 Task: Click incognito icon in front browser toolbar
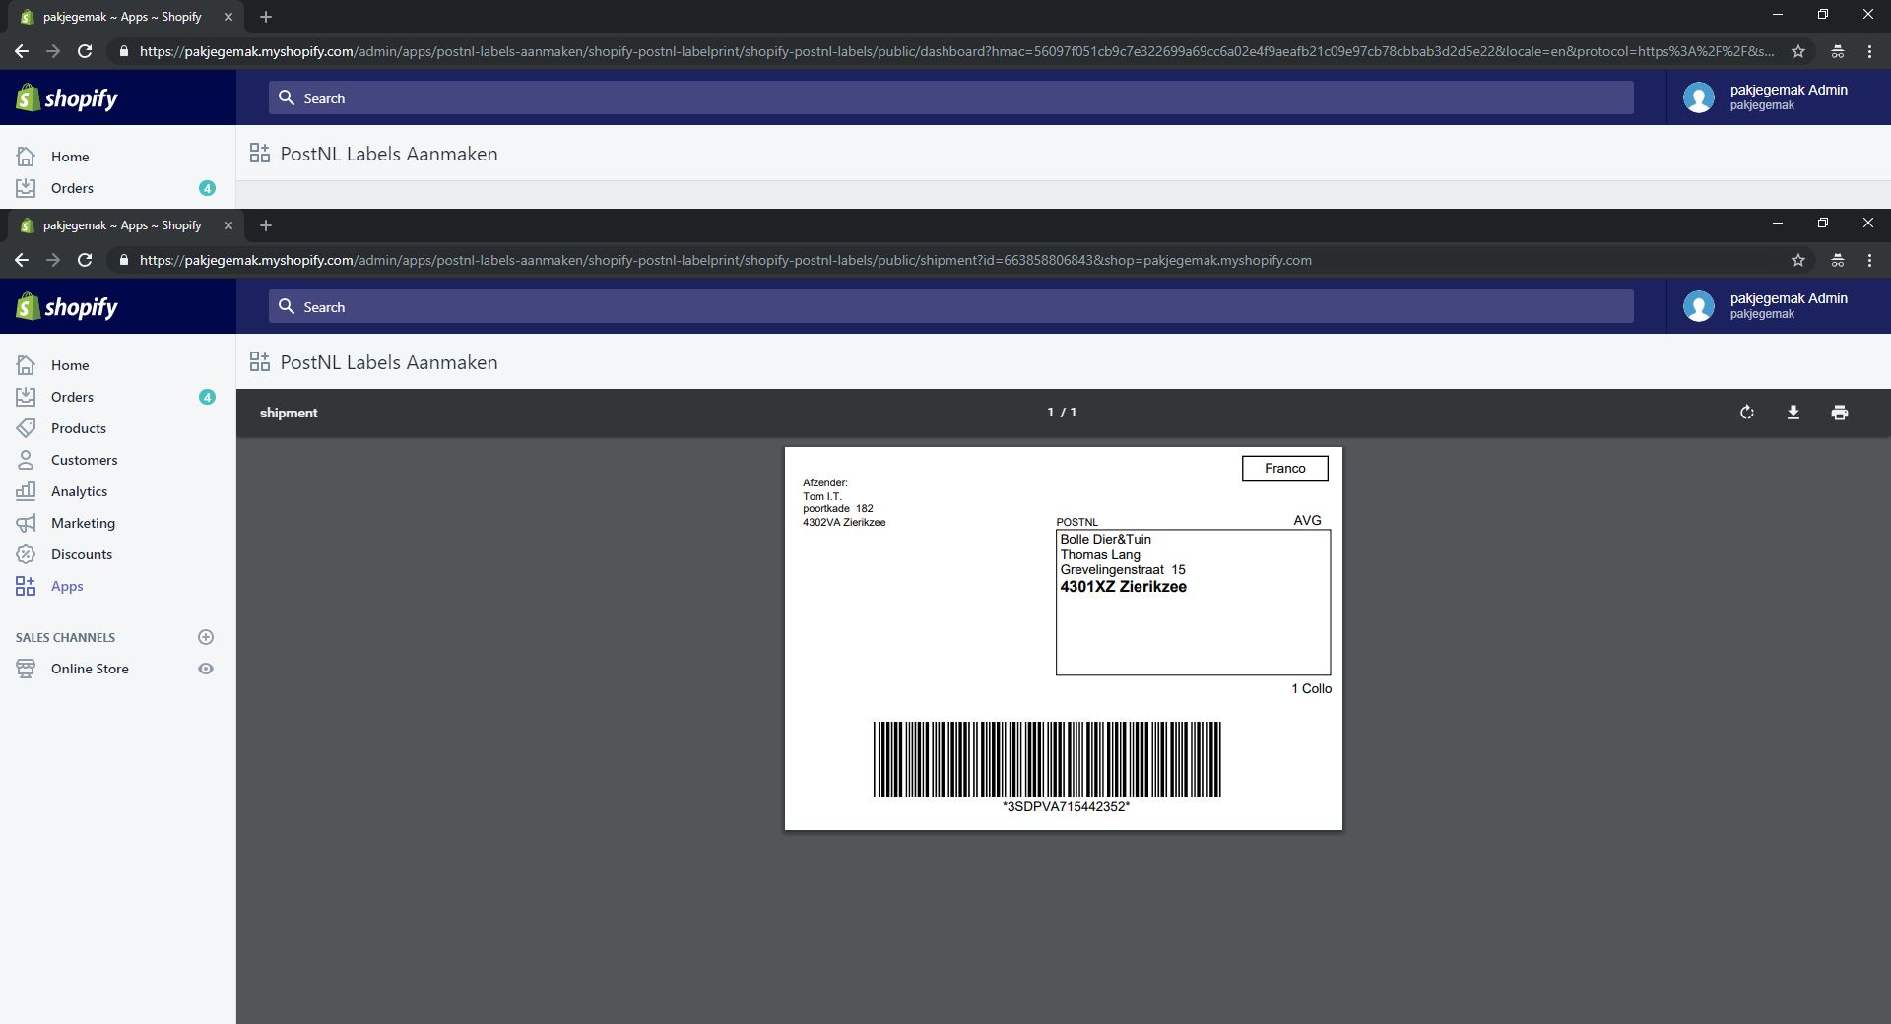coord(1838,260)
